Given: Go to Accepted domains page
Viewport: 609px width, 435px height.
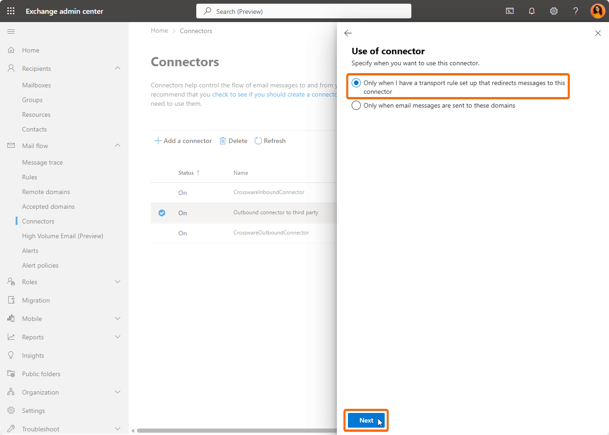Looking at the screenshot, I should point(48,206).
